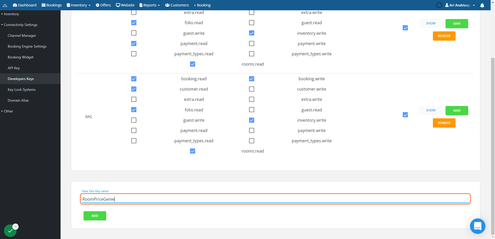Open Bookings from the top navigation
This screenshot has width=495, height=239.
coord(52,5)
